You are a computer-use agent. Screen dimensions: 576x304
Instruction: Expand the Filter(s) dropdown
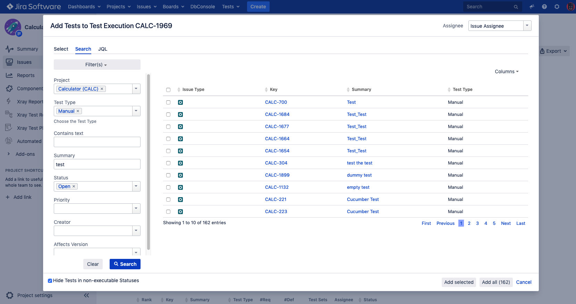point(97,65)
